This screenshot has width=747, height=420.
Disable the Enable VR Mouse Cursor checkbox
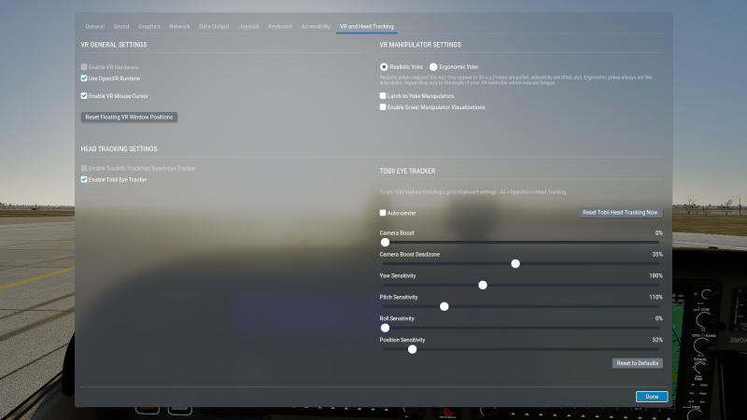[84, 95]
